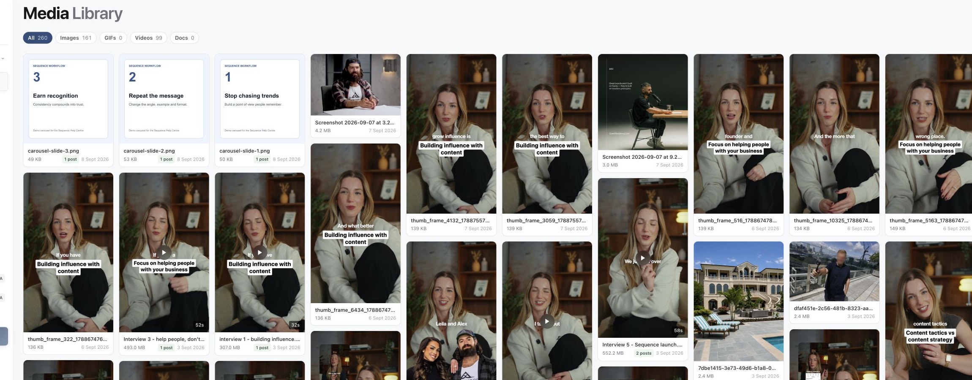This screenshot has height=380, width=972.
Task: Click the dfaf451e-2c56-481b-8323-aa... file name
Action: coord(833,308)
